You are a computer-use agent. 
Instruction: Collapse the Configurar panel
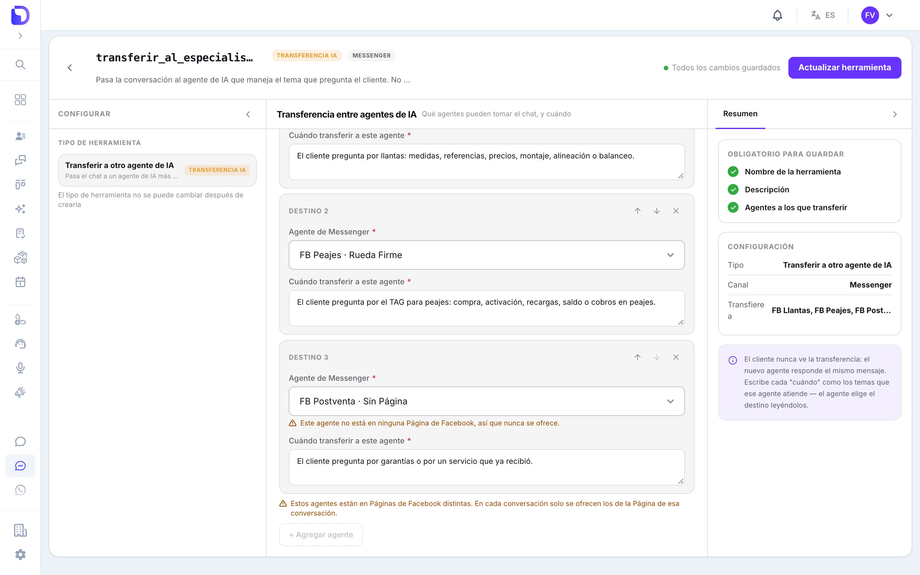248,114
